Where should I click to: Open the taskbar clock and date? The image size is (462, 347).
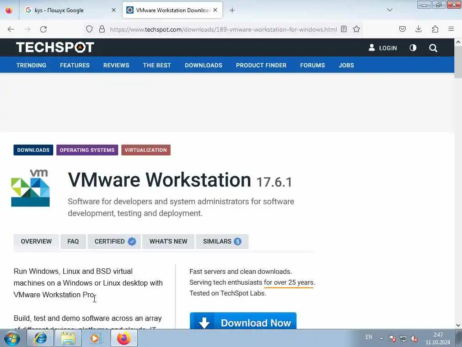tap(438, 338)
